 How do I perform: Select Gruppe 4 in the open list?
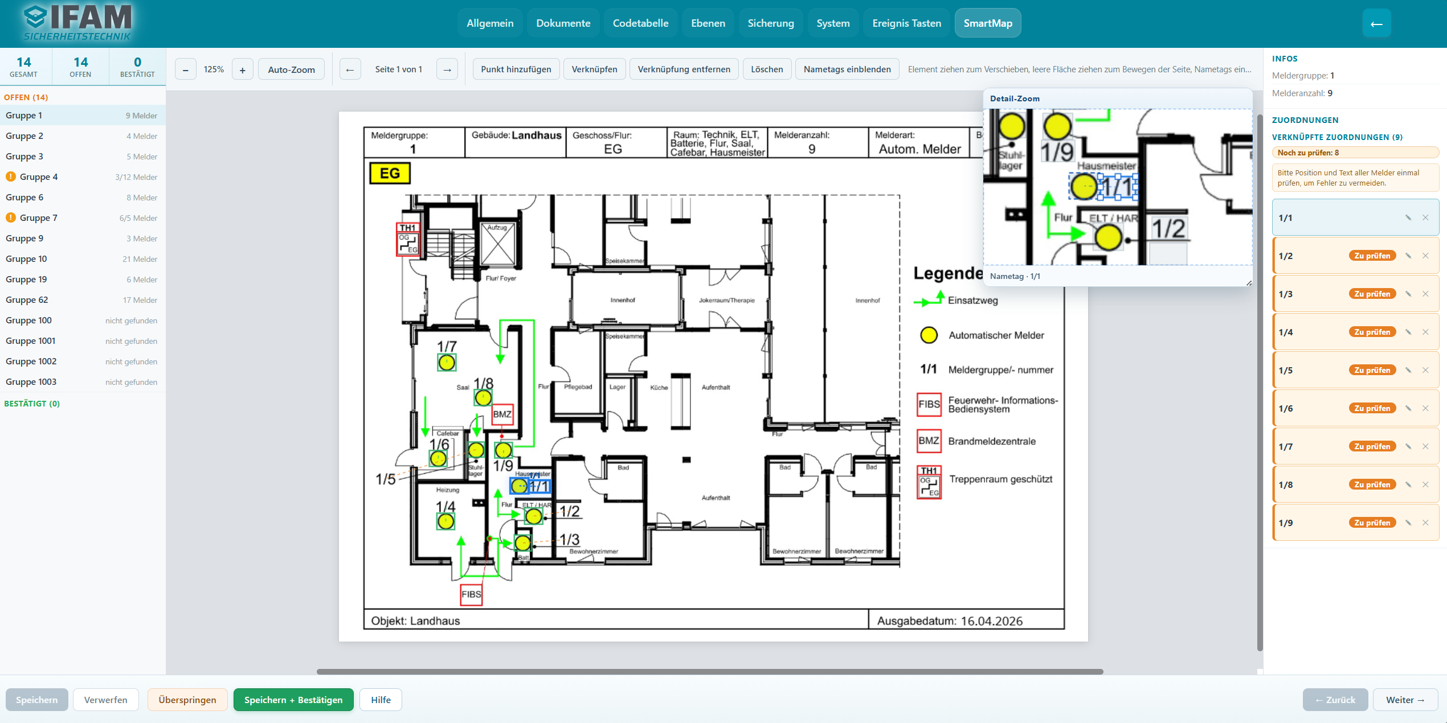click(83, 177)
